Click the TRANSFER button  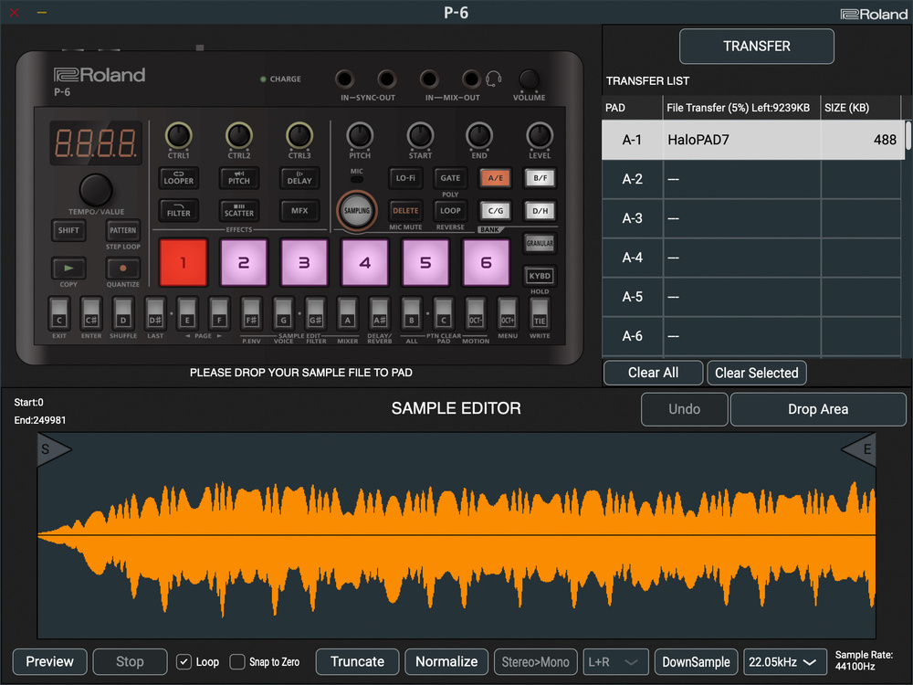(x=756, y=46)
